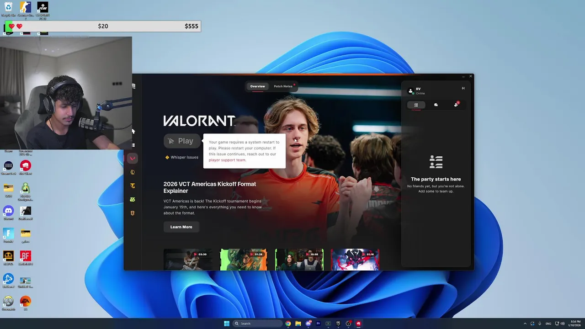Click the microphone tray icon

(540, 324)
